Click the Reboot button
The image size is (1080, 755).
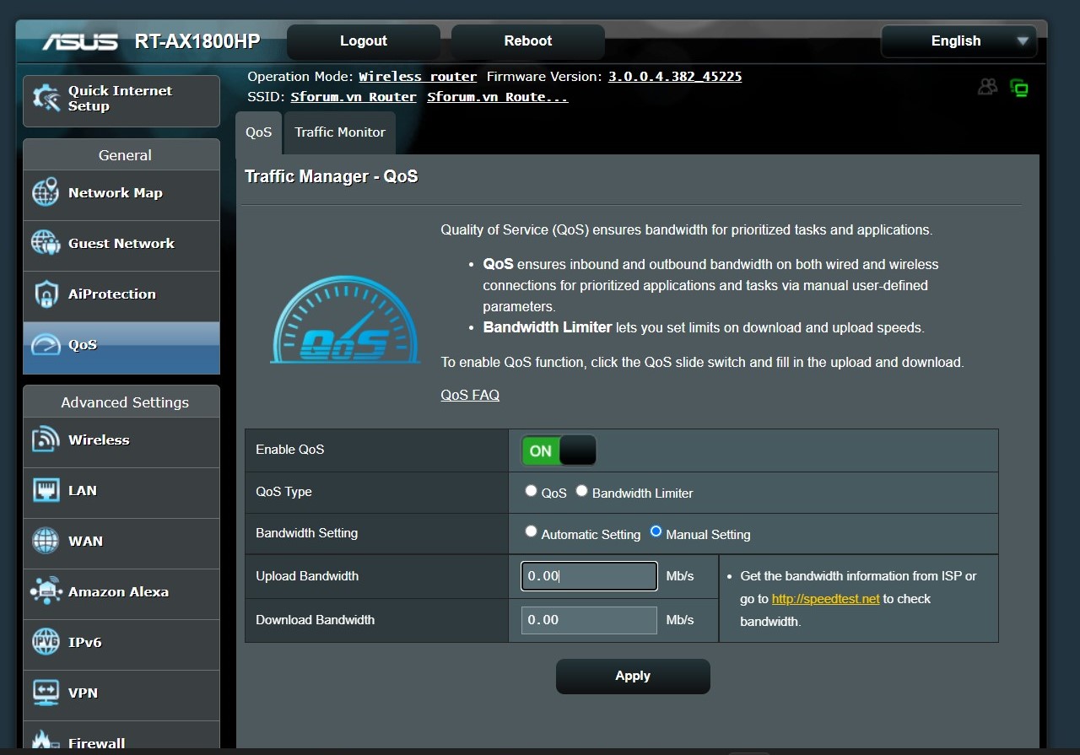[x=528, y=41]
